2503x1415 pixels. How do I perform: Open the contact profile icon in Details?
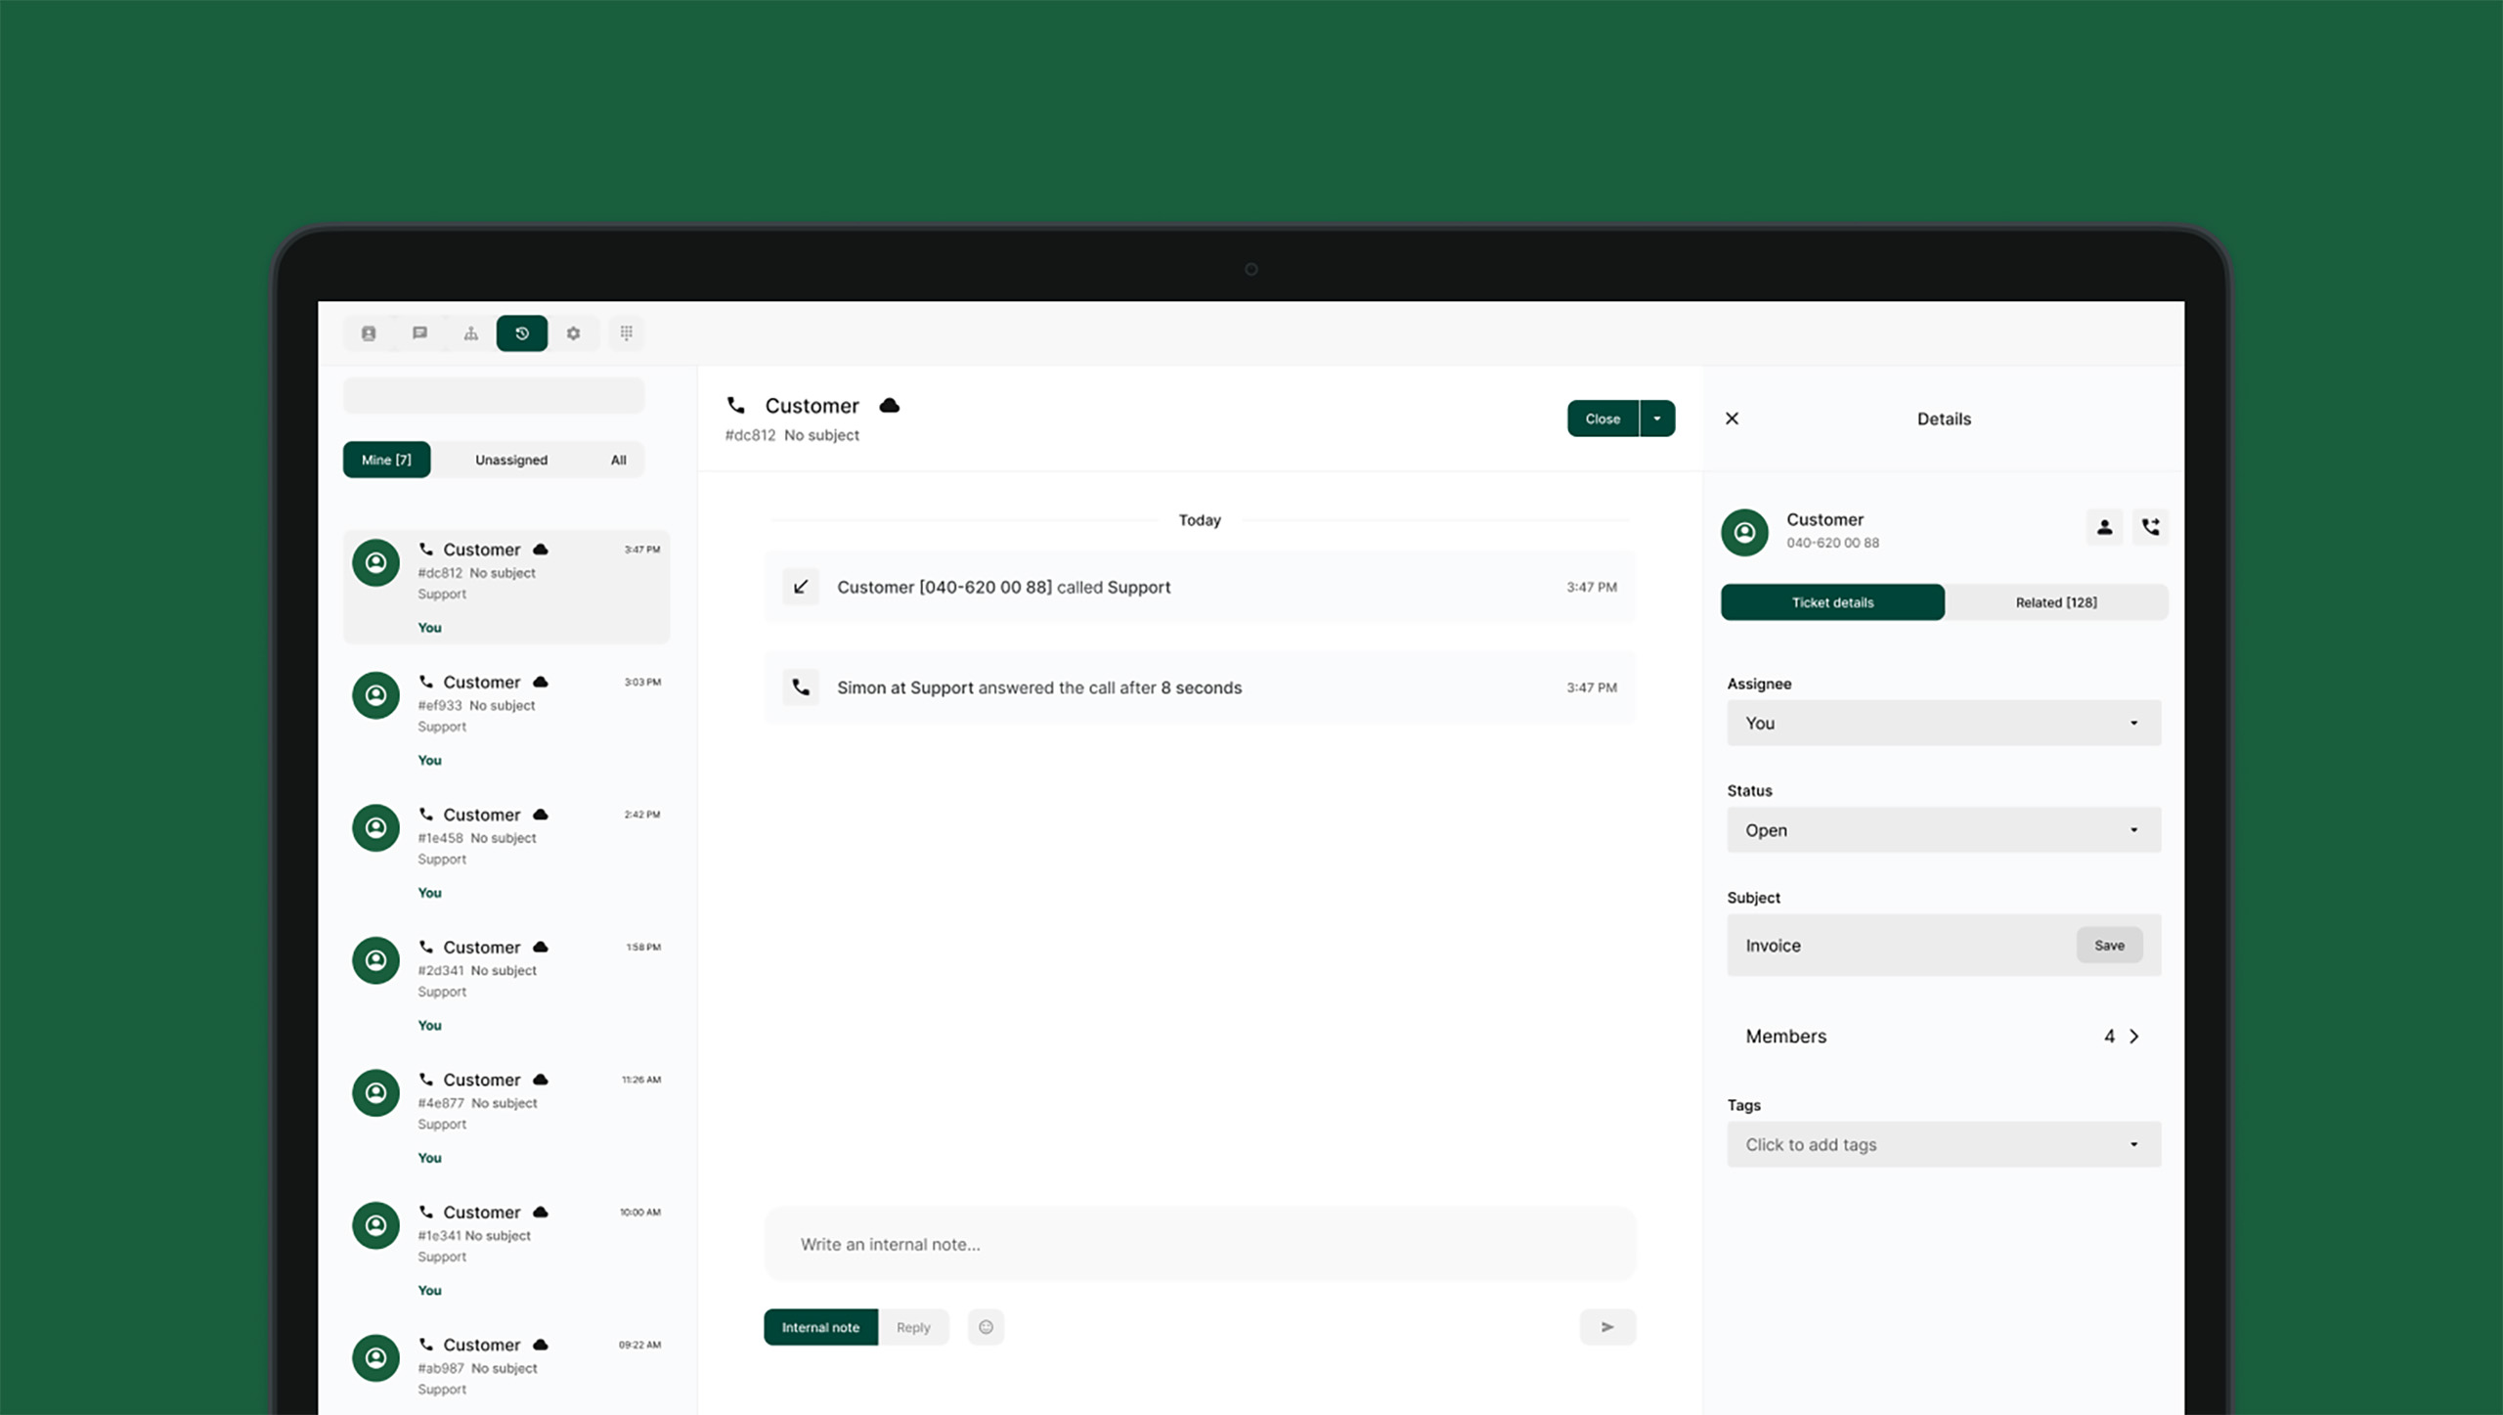(x=2104, y=527)
